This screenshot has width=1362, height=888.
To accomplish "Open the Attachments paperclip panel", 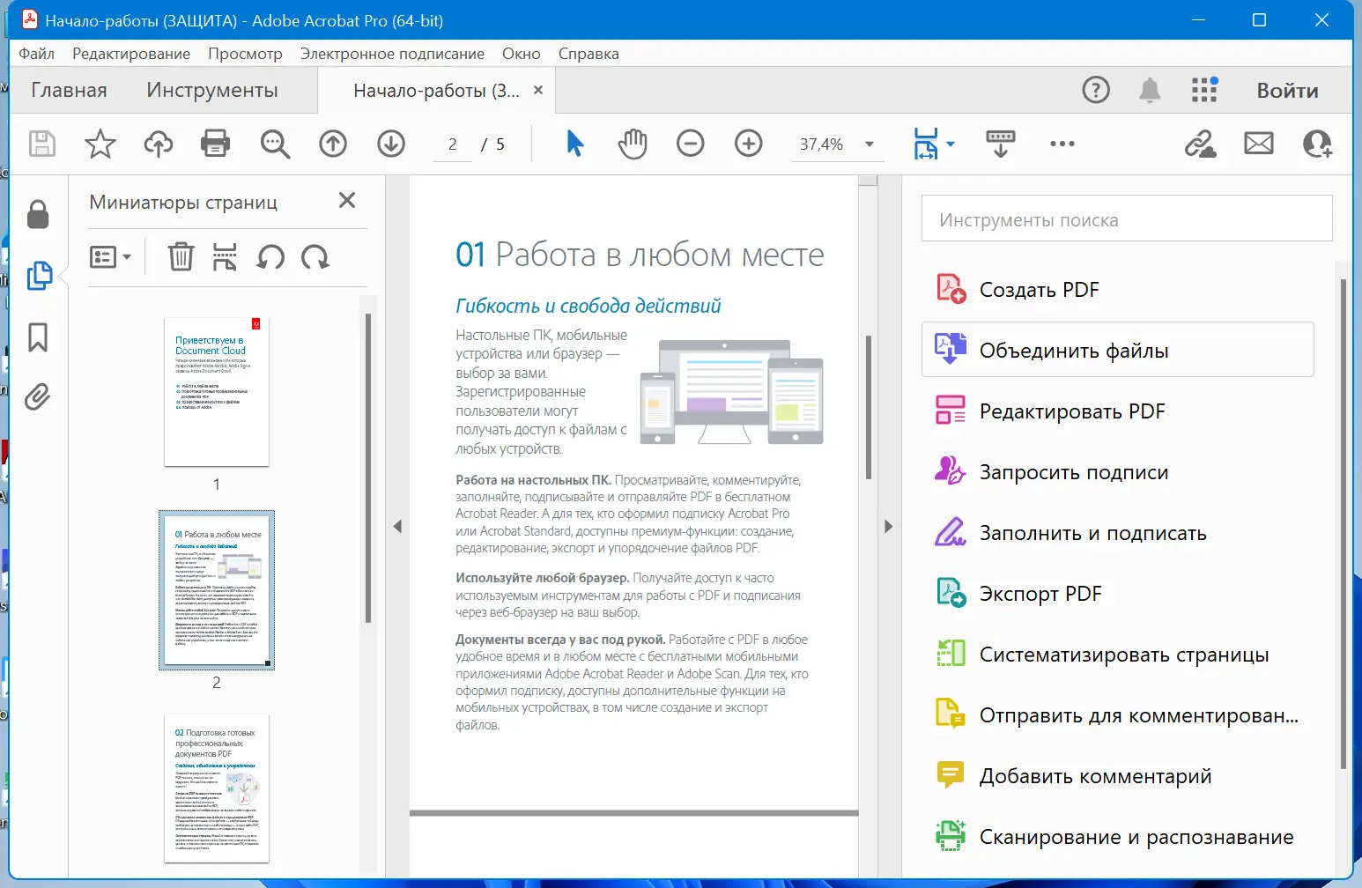I will pyautogui.click(x=38, y=397).
